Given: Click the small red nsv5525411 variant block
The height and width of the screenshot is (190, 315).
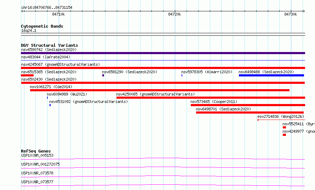Looking at the screenshot, I should pos(284,127).
